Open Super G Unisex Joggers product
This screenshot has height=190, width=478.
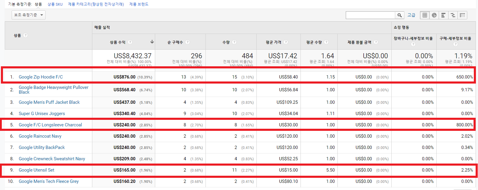[x=42, y=114]
